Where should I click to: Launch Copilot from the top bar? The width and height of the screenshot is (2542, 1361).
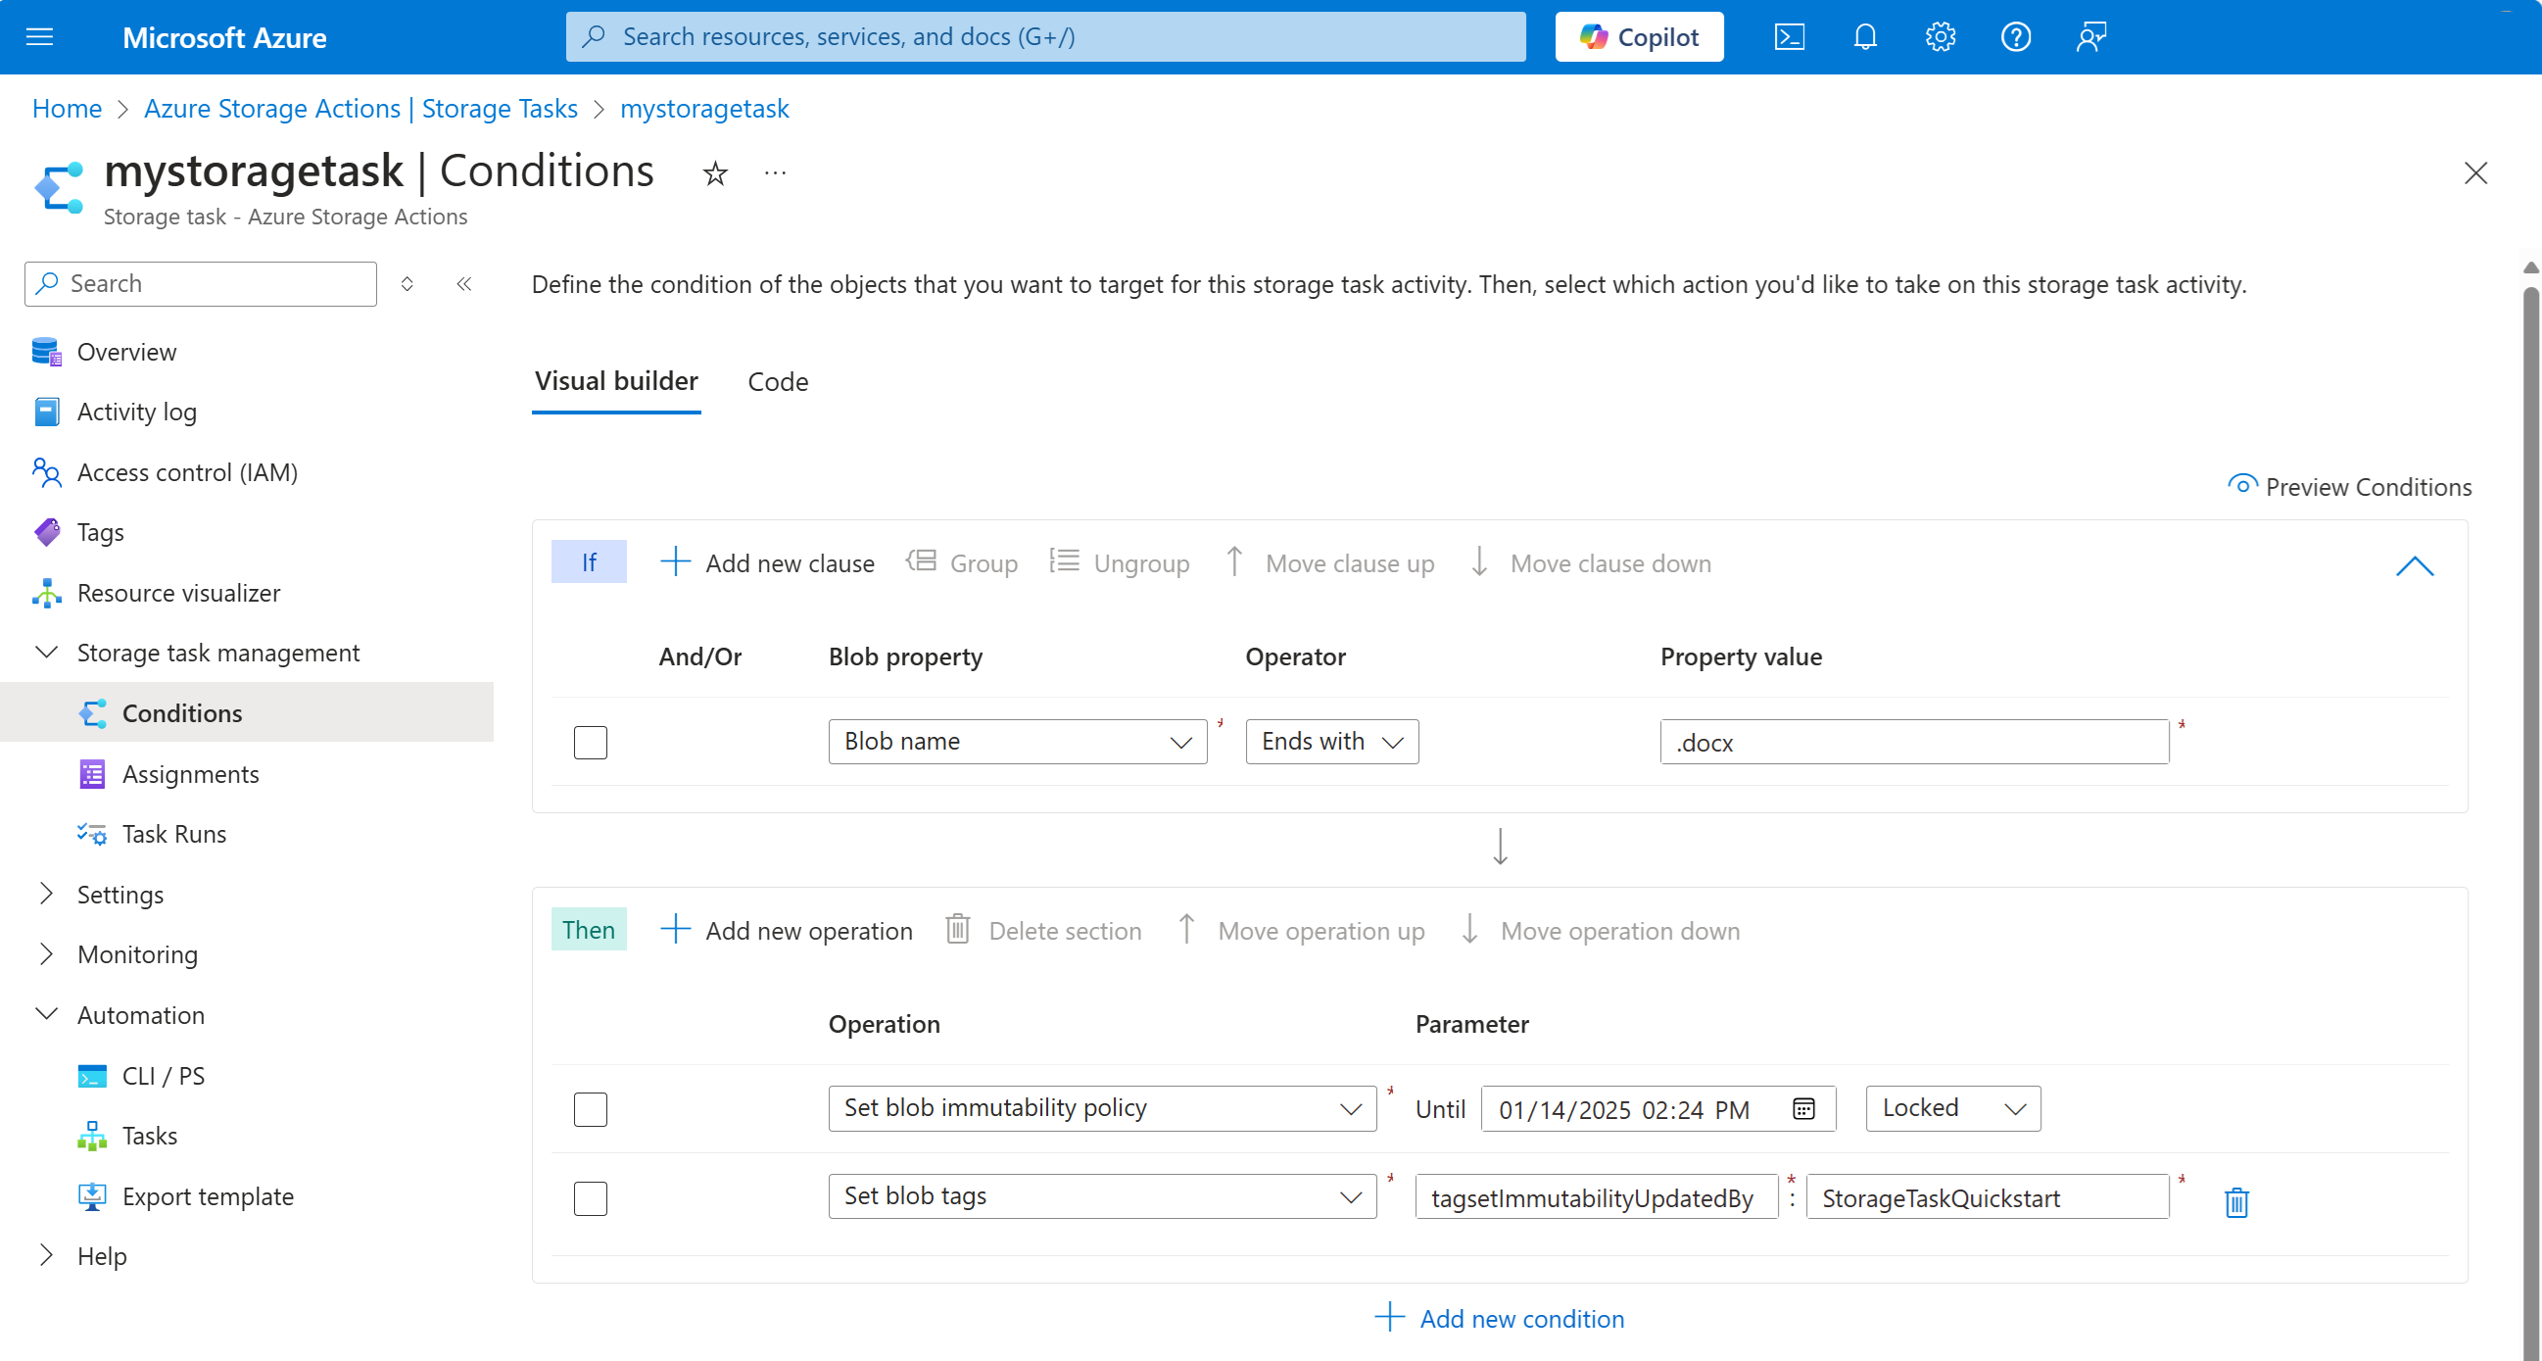[1638, 36]
